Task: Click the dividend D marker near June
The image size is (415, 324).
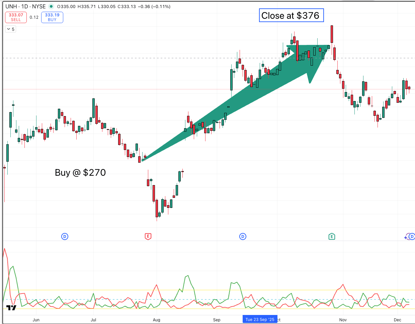Action: tap(65, 237)
